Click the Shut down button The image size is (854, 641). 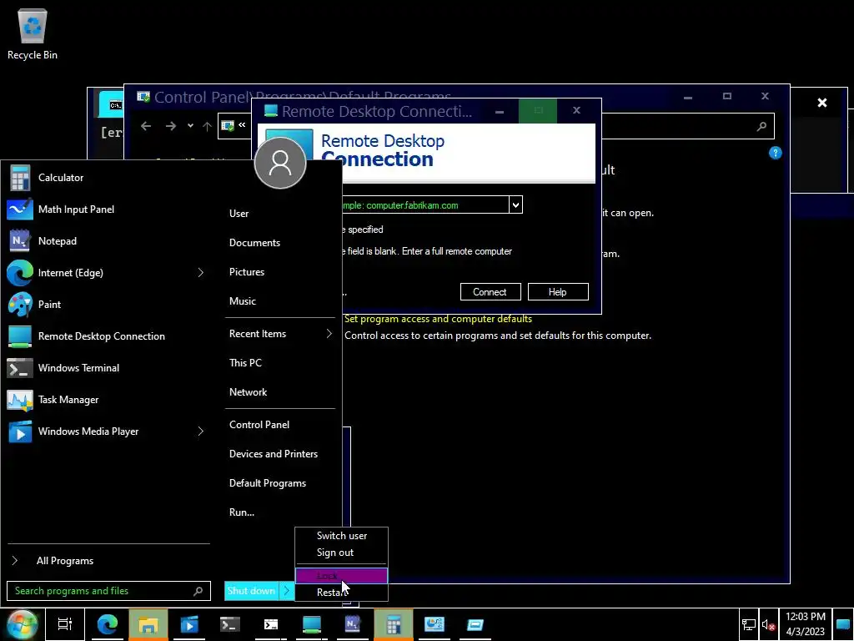pos(252,591)
